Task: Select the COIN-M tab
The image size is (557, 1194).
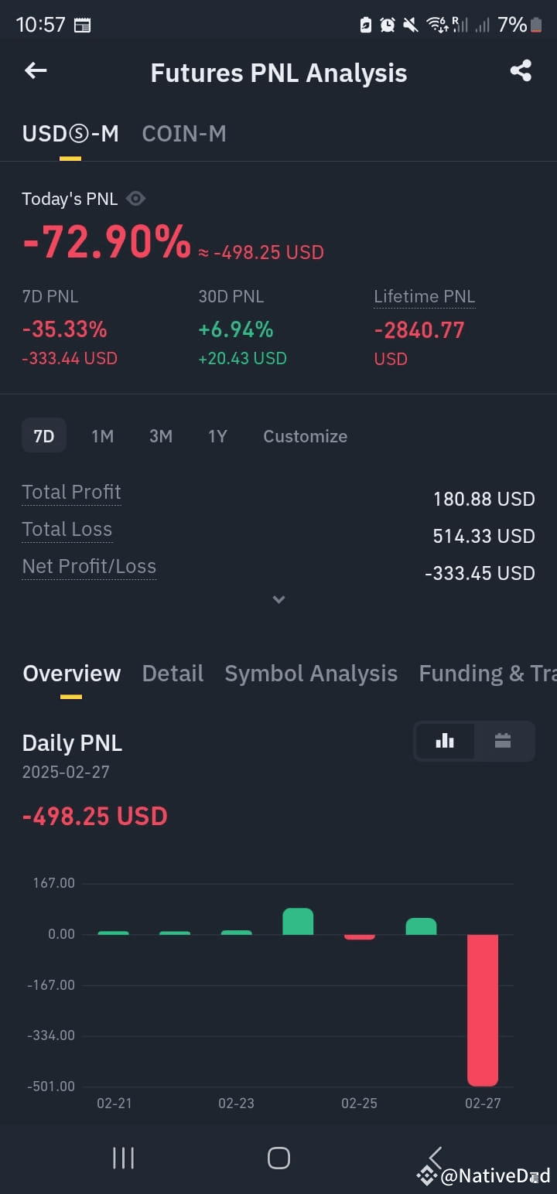Action: tap(184, 134)
